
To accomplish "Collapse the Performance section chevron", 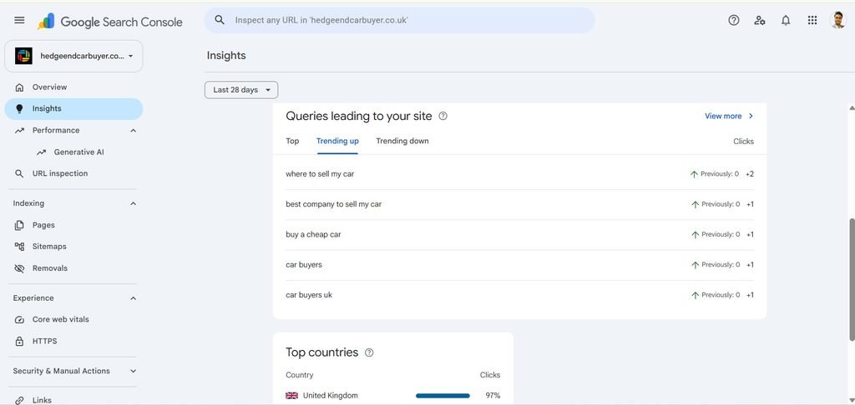I will coord(134,131).
